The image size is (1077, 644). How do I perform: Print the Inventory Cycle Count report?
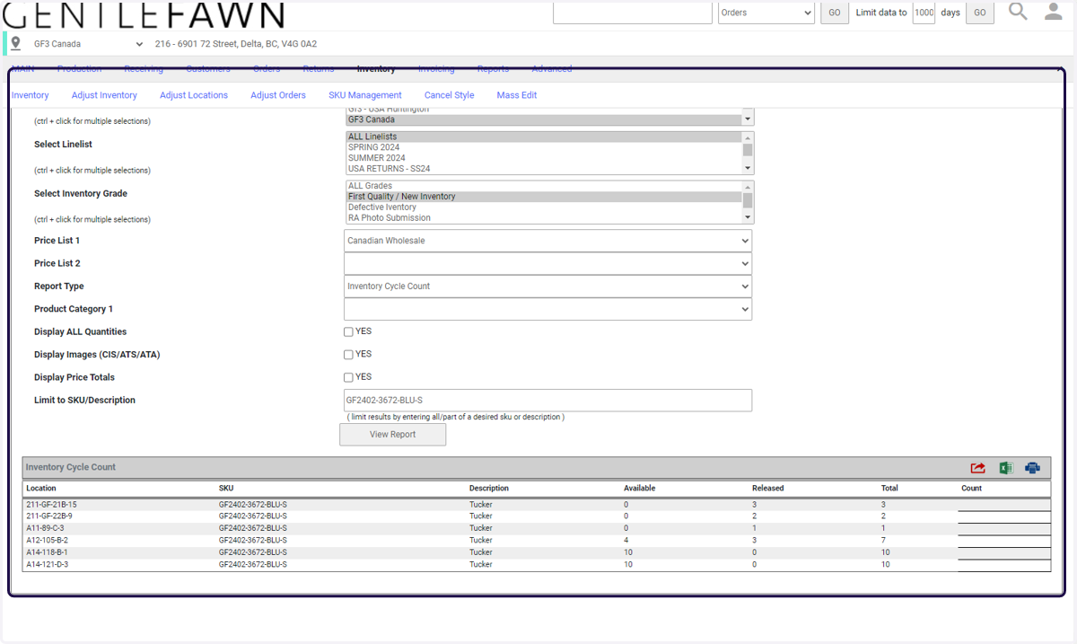[1032, 468]
